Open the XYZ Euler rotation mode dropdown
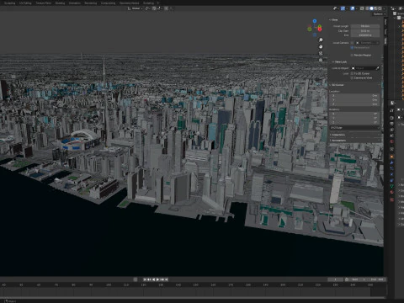 click(x=355, y=128)
